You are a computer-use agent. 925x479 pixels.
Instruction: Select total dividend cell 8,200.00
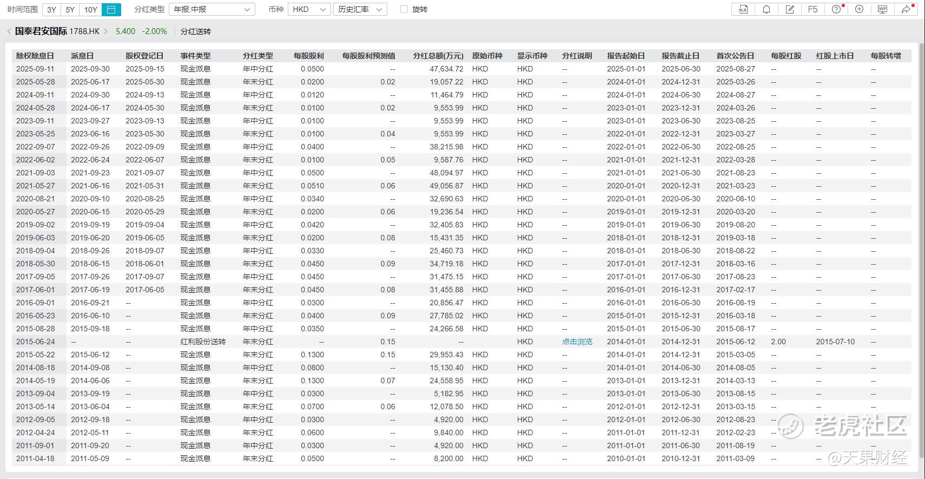click(x=449, y=458)
